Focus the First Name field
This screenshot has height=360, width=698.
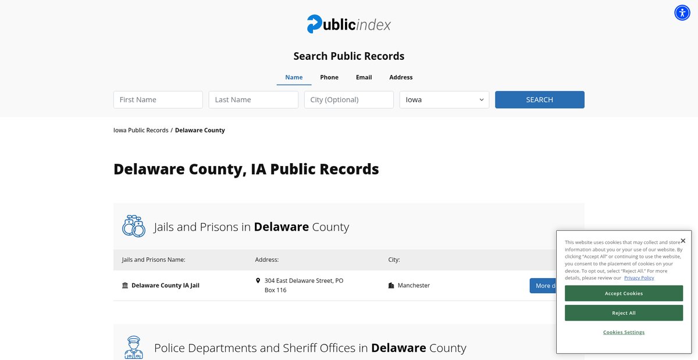pyautogui.click(x=158, y=100)
